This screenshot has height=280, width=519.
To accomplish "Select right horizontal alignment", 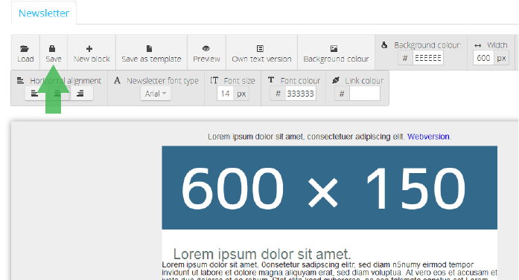I will 80,94.
